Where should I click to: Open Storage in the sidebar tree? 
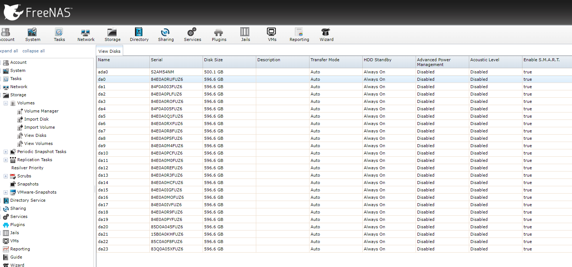point(18,95)
